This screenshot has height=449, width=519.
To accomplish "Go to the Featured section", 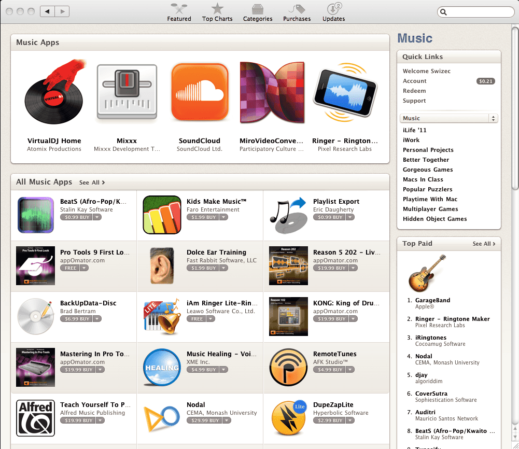I will (x=179, y=12).
